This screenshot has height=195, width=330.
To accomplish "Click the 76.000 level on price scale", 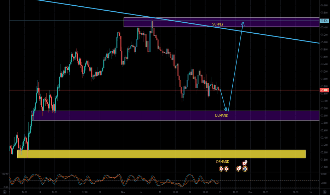I will click(324, 6).
